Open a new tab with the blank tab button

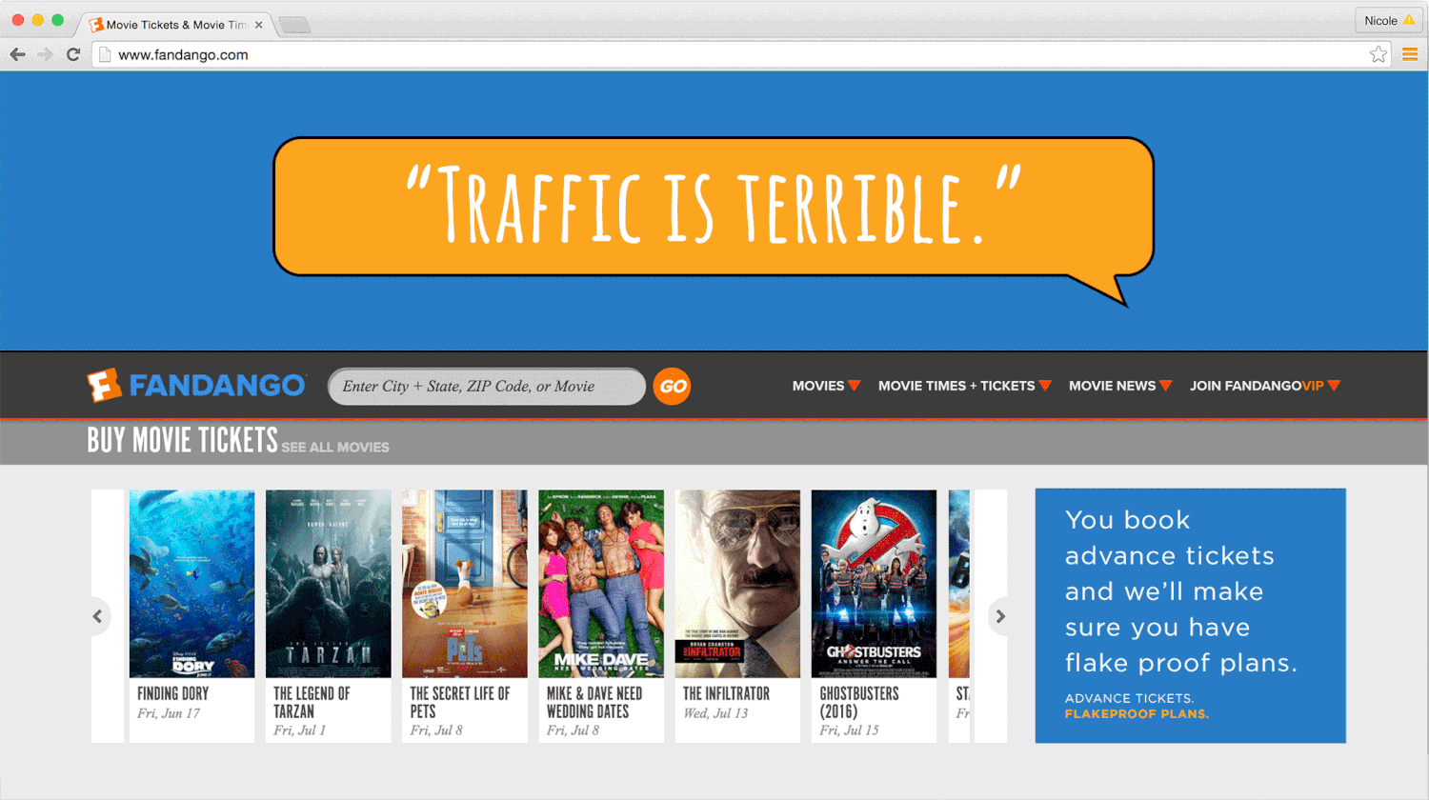(x=294, y=26)
